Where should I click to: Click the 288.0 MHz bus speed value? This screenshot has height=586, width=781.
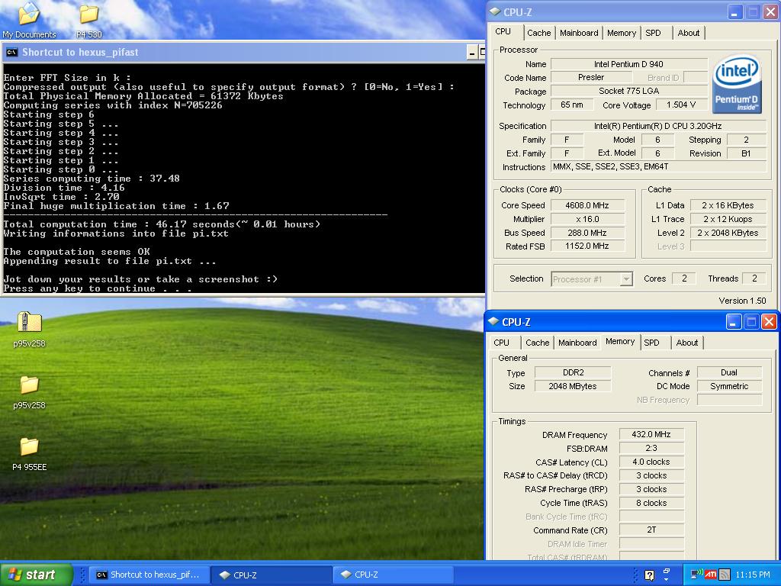point(587,233)
